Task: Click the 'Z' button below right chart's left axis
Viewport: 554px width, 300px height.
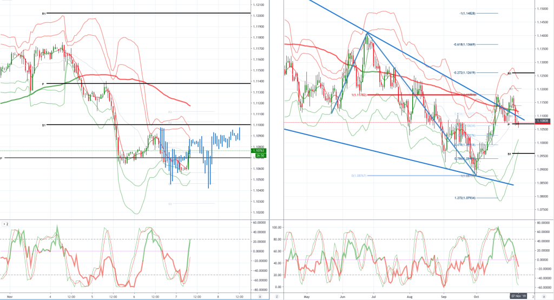Action: (277, 297)
